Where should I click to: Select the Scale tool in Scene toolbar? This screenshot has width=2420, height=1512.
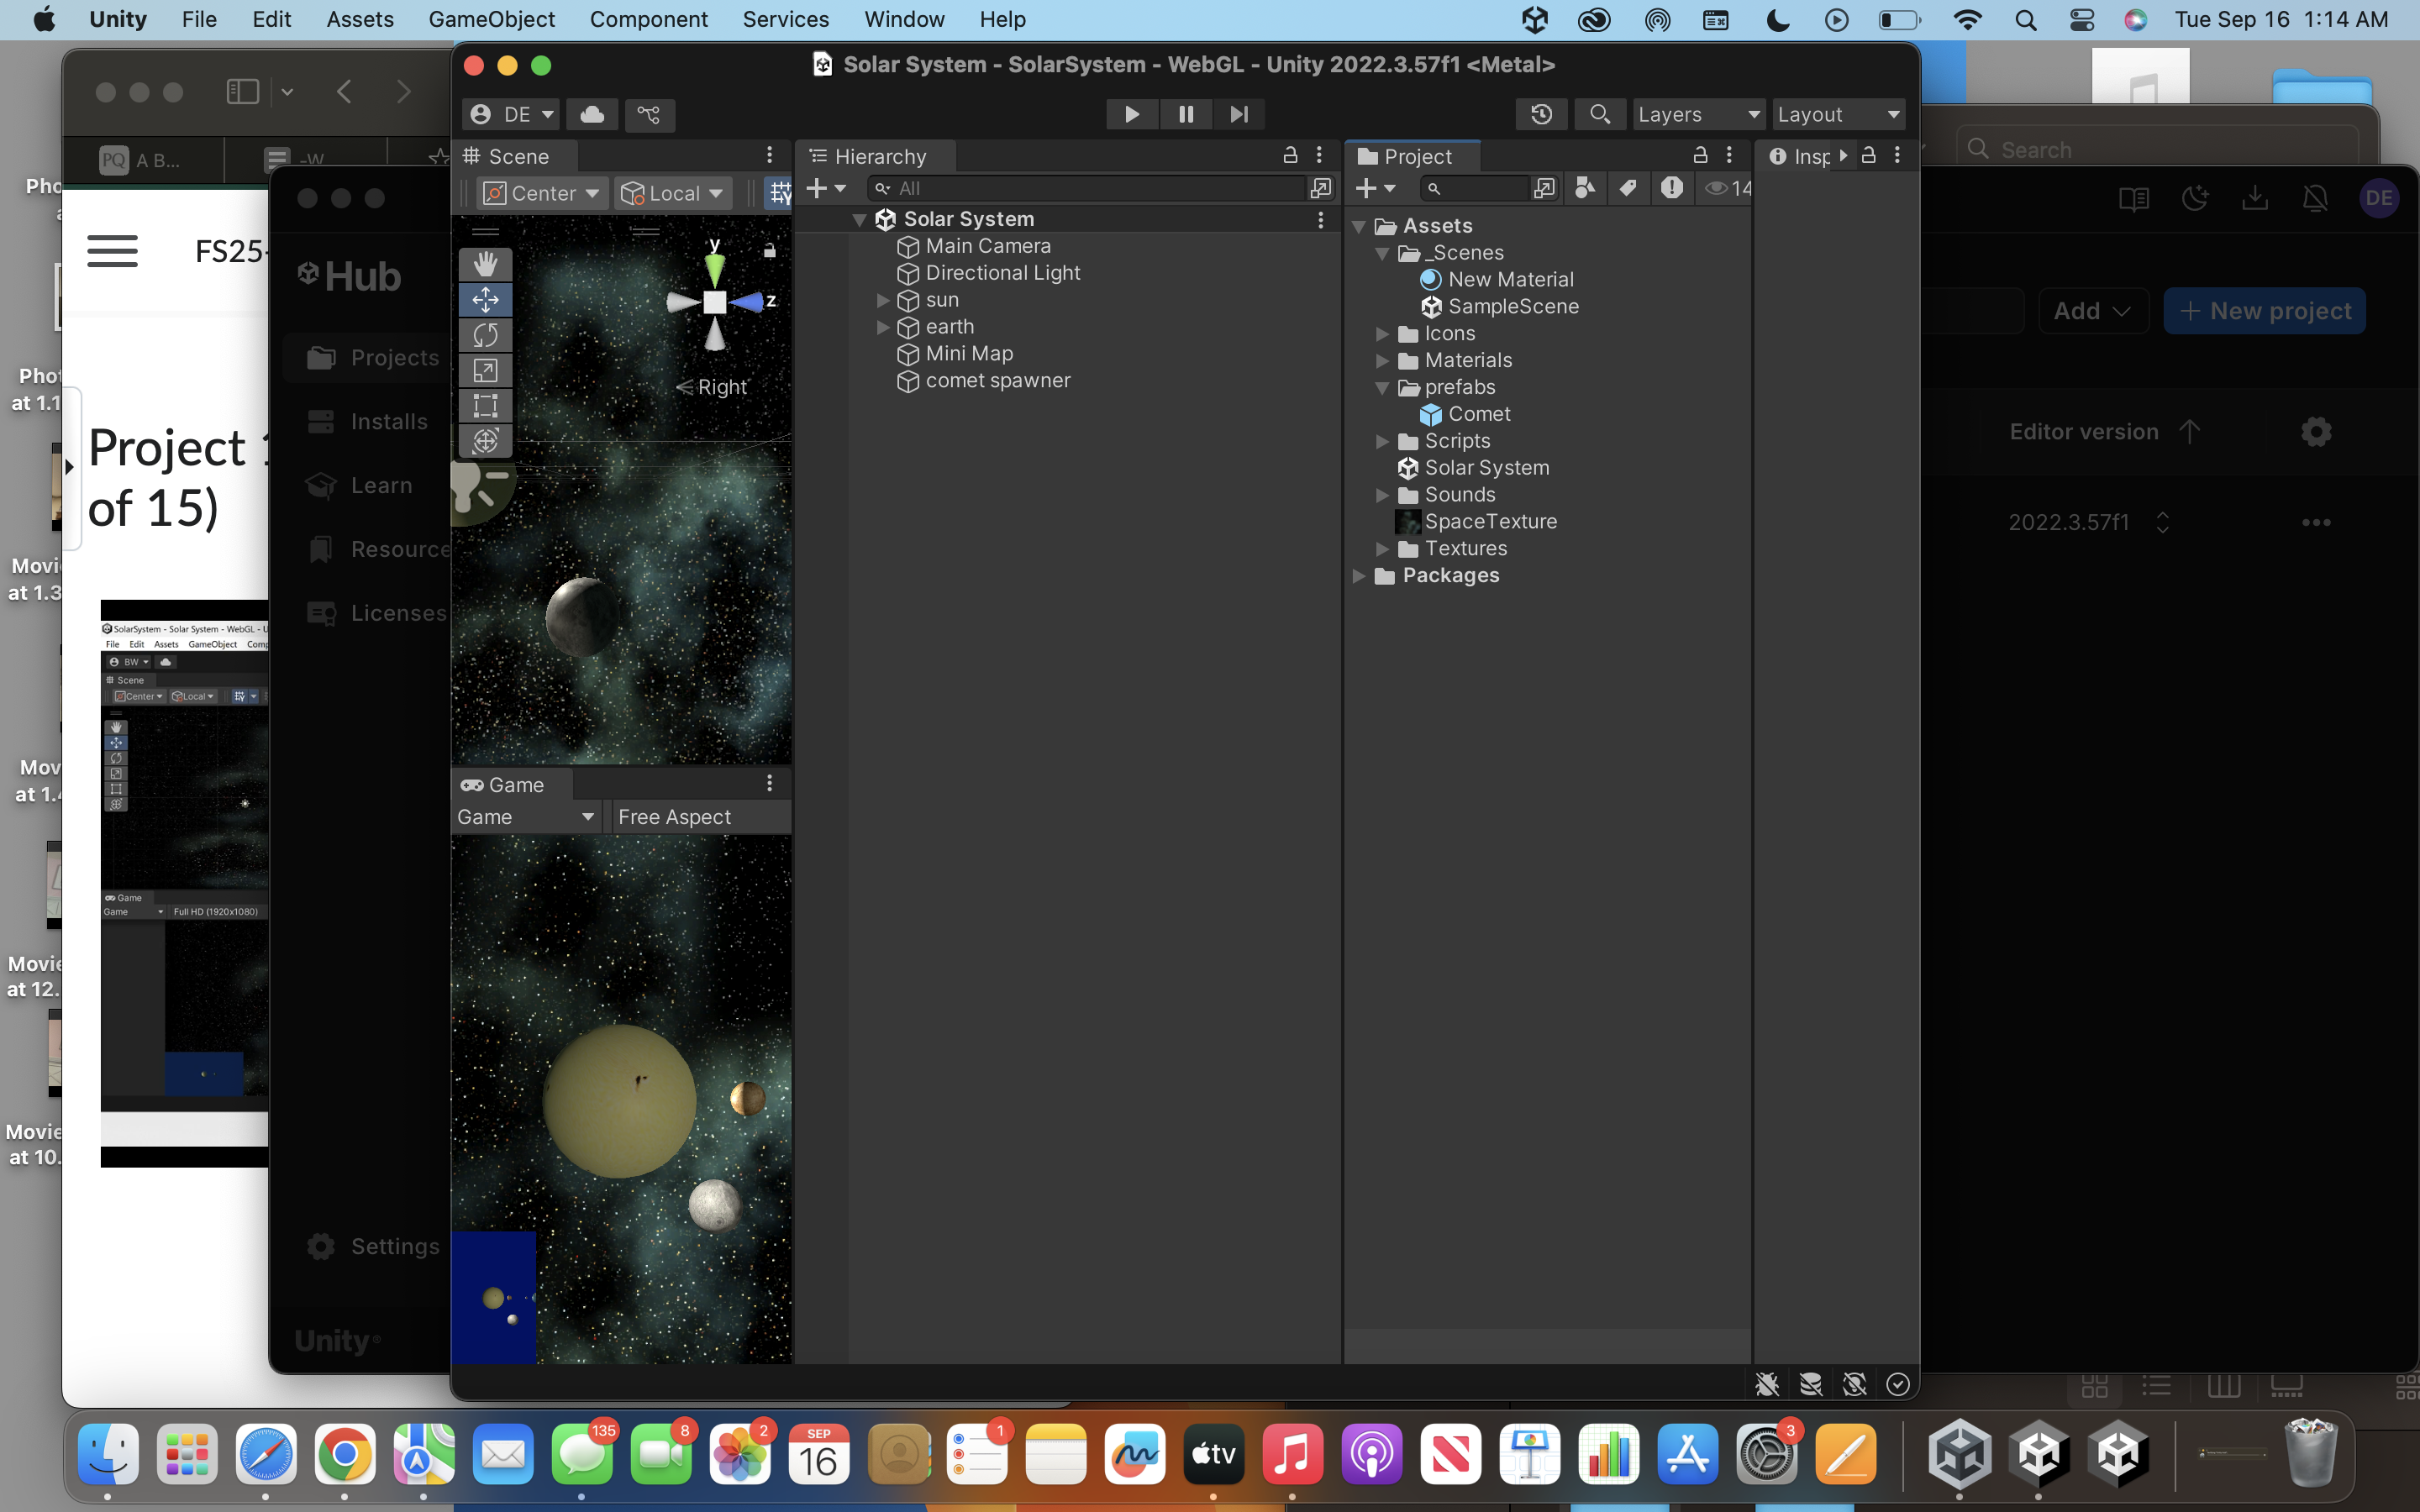[x=485, y=370]
